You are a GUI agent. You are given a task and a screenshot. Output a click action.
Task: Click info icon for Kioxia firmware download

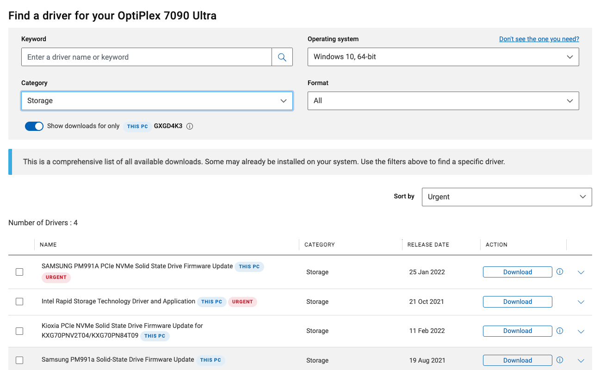pyautogui.click(x=560, y=331)
